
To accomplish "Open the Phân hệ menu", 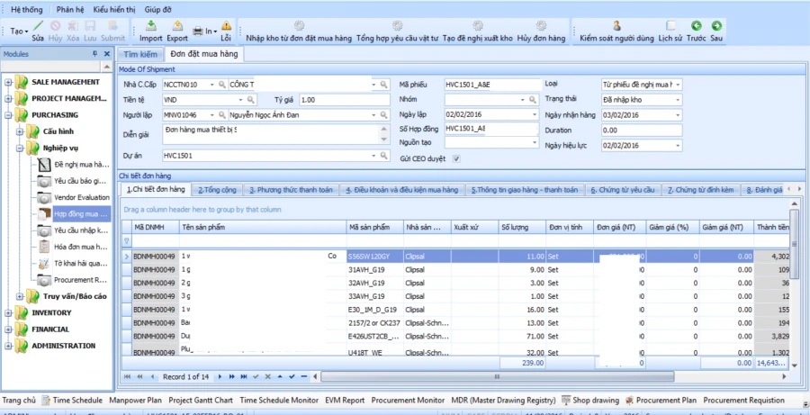I will pyautogui.click(x=70, y=9).
